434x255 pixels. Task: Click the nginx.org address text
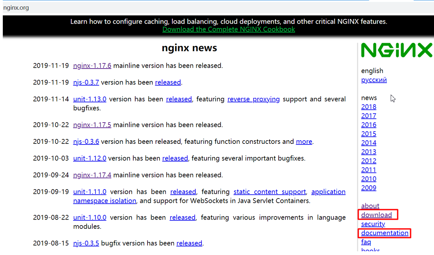[x=16, y=8]
